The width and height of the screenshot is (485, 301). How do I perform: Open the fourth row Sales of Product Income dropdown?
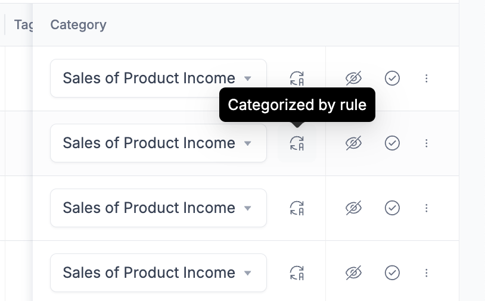click(158, 273)
